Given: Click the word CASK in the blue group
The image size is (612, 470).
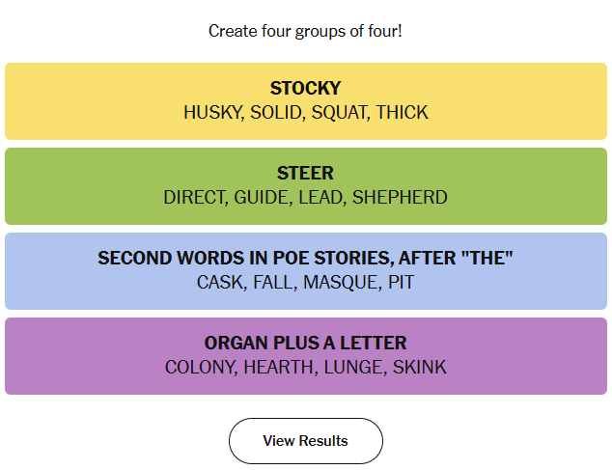Looking at the screenshot, I should click(221, 283).
